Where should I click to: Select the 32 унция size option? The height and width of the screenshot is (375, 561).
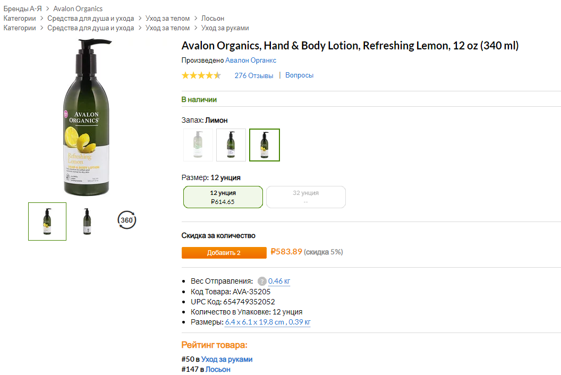pyautogui.click(x=306, y=197)
